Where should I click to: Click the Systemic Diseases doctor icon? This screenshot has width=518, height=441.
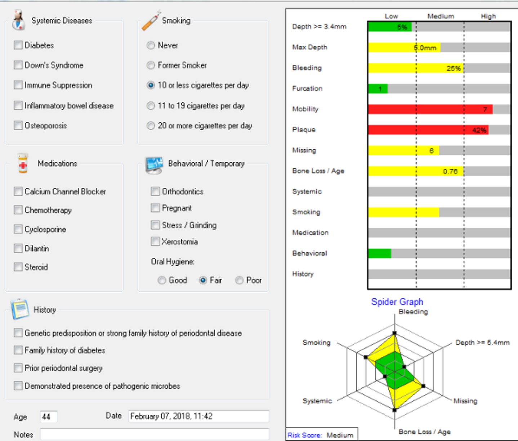tap(18, 21)
